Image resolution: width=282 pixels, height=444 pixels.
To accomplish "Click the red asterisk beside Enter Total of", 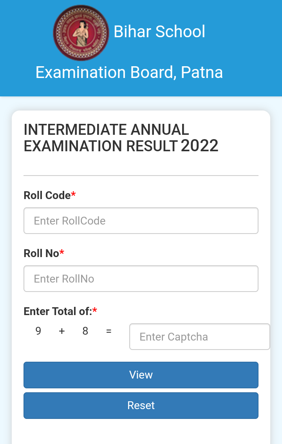I will pyautogui.click(x=94, y=310).
